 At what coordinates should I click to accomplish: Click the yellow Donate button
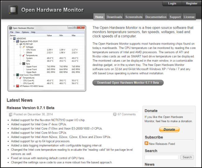coord(169,129)
